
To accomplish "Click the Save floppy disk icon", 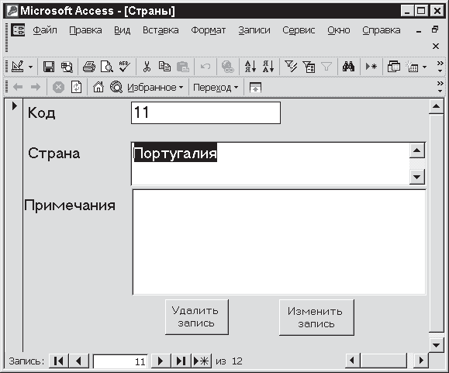I will point(49,67).
